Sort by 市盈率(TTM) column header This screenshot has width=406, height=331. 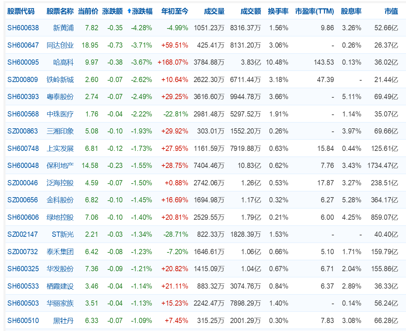[315, 11]
